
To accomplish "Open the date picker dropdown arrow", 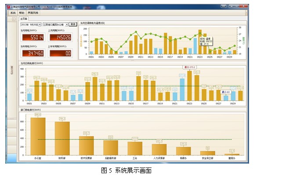I will point(40,25).
